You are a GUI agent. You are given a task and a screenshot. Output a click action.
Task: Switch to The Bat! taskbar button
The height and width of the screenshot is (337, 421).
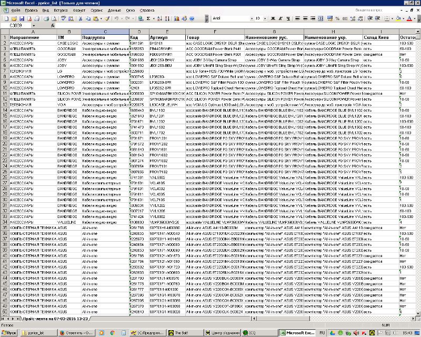tap(185, 333)
